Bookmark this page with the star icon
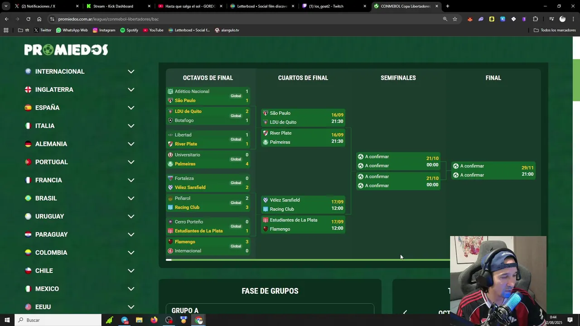The width and height of the screenshot is (580, 326). 455,19
